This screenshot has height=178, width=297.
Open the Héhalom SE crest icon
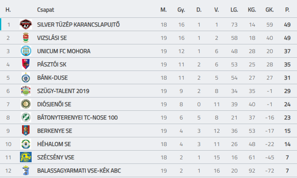[x=26, y=144]
